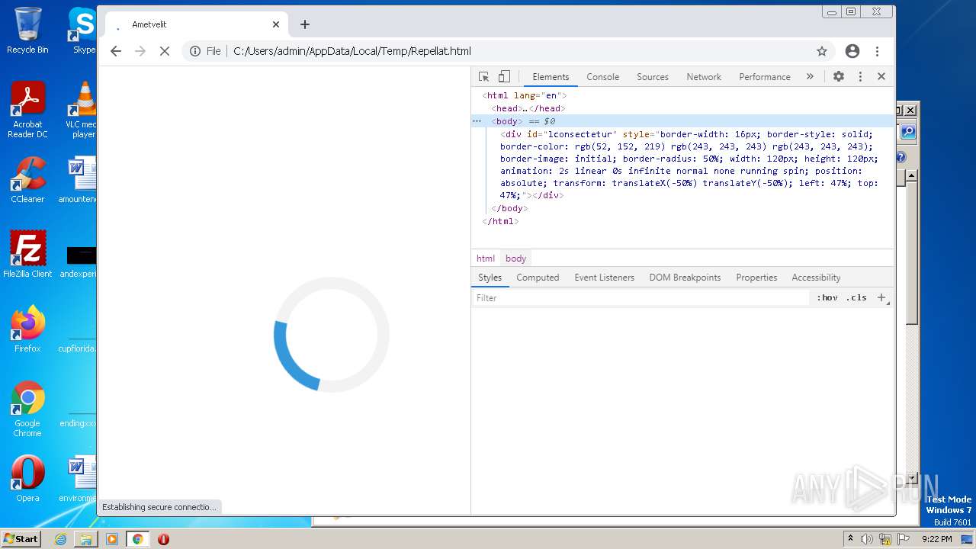Click the red Opera taskbar icon
The height and width of the screenshot is (549, 976).
point(163,539)
